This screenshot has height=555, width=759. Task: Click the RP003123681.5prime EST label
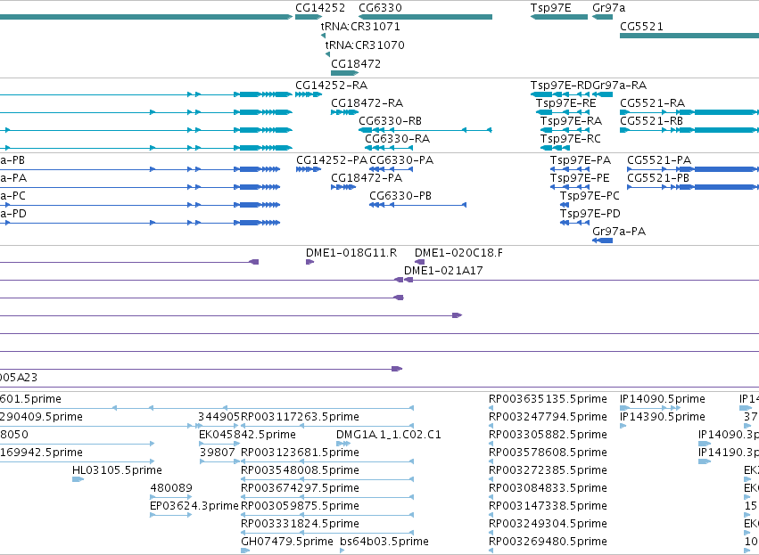pyautogui.click(x=300, y=453)
